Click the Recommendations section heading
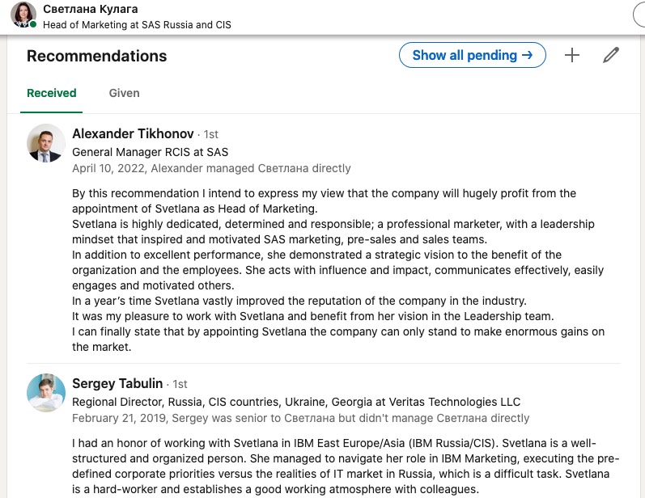The image size is (645, 498). [x=96, y=56]
